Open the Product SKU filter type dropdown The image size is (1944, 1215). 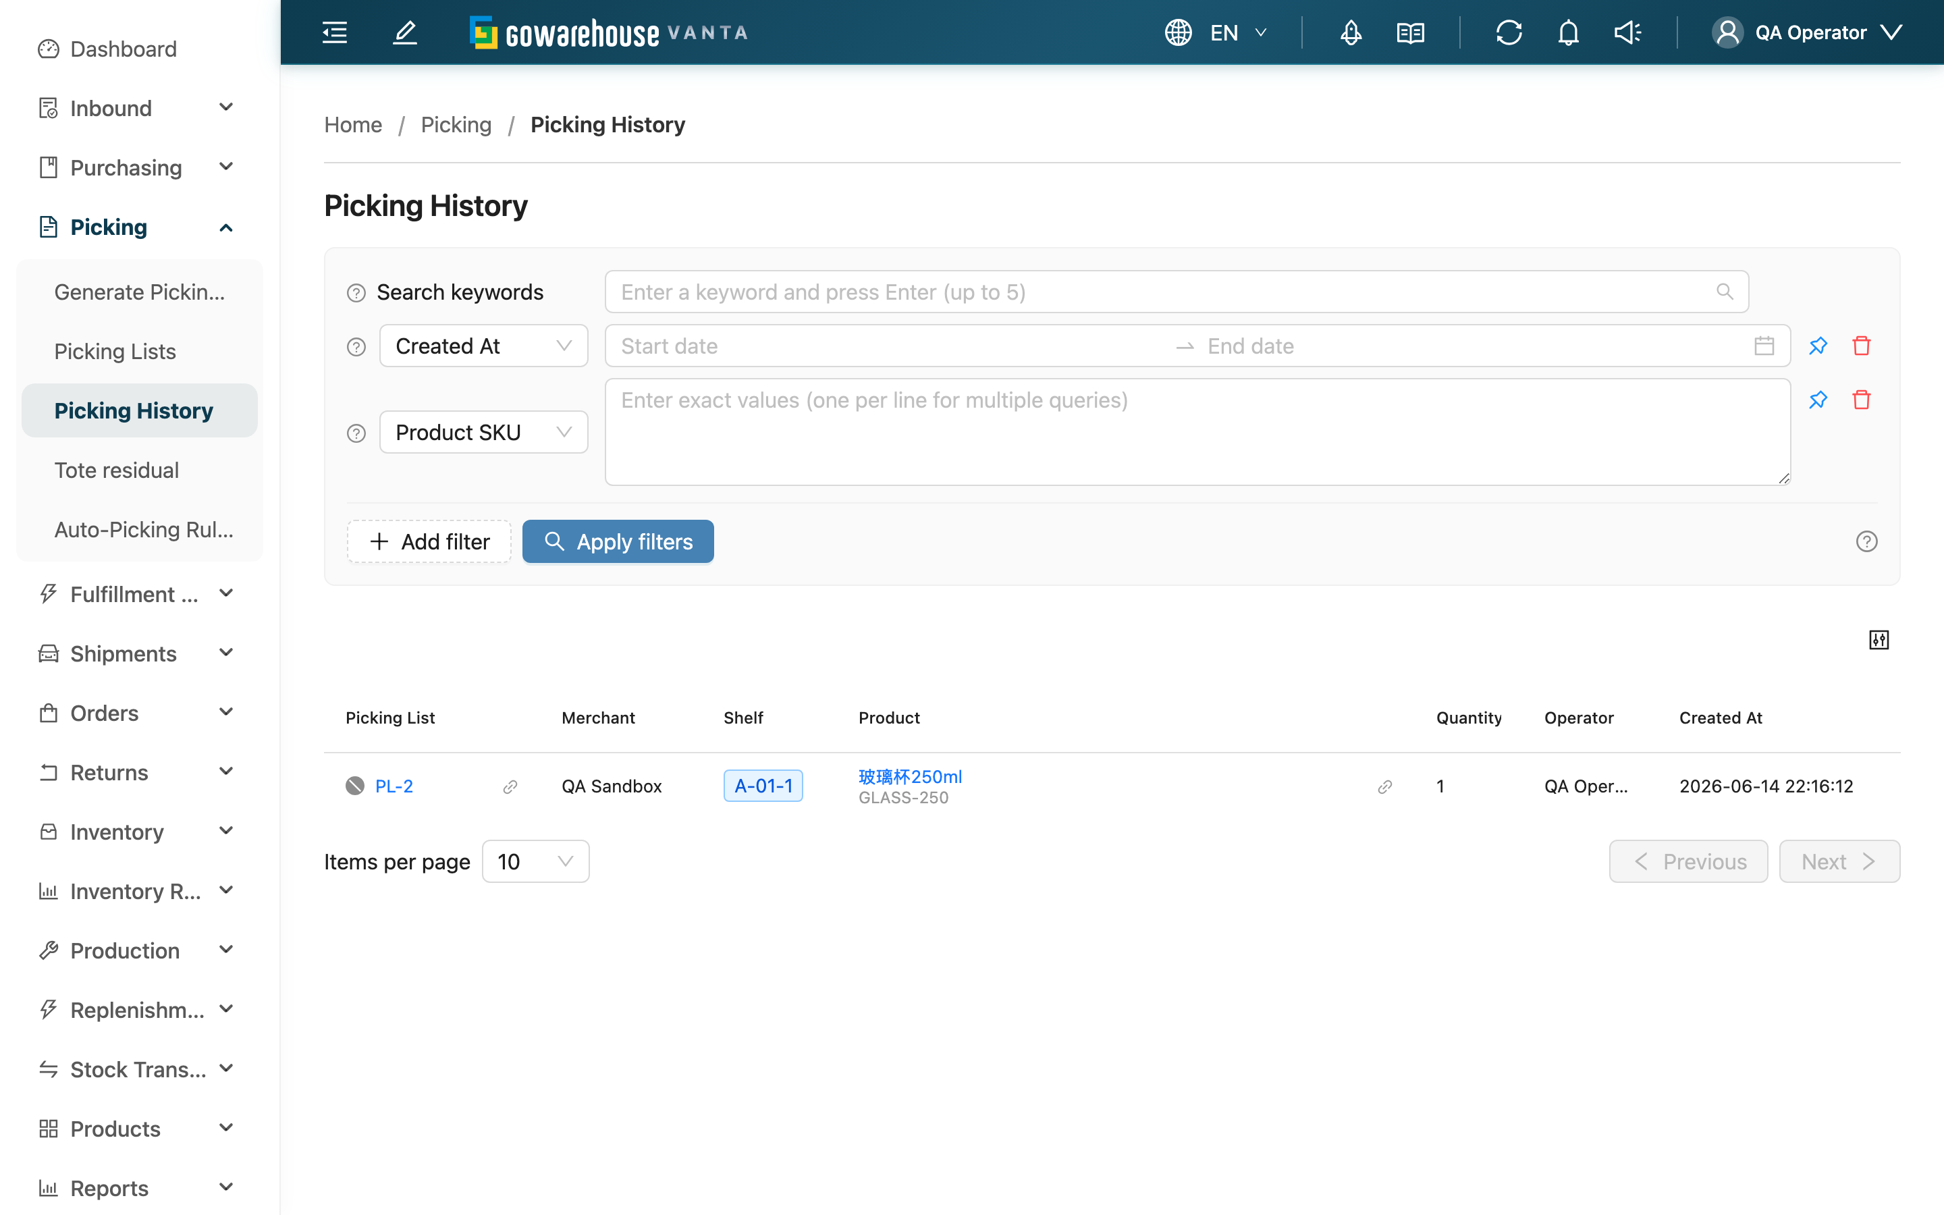pos(483,432)
